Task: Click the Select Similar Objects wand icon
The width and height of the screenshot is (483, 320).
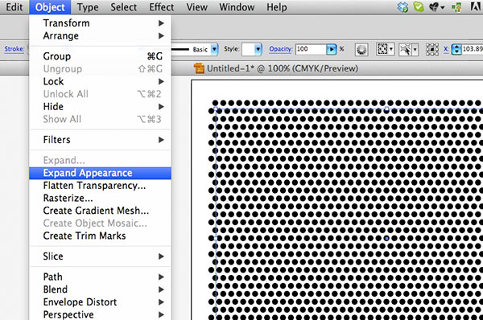Action: pyautogui.click(x=408, y=49)
